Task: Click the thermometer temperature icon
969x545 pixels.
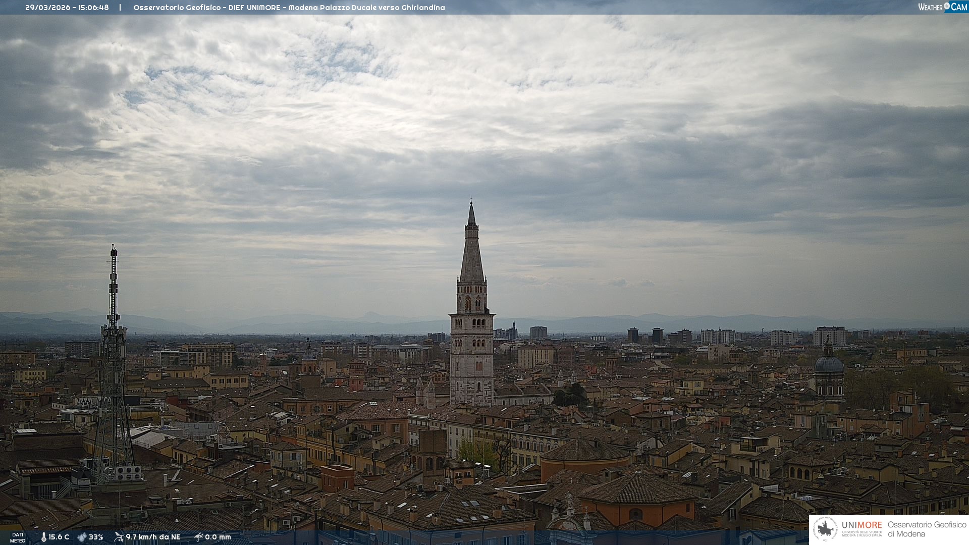Action: click(x=43, y=537)
